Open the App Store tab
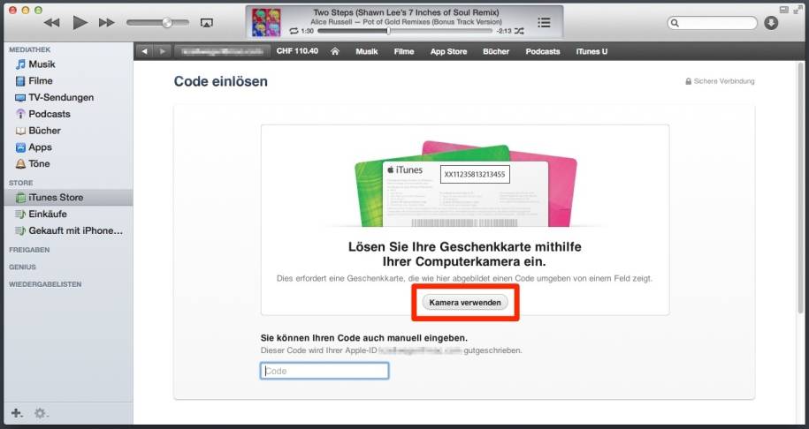Image resolution: width=809 pixels, height=429 pixels. (x=448, y=51)
